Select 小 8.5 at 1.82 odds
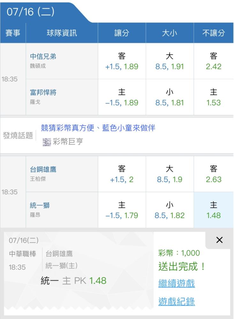Screen dimensions: 234x319 point(170,210)
